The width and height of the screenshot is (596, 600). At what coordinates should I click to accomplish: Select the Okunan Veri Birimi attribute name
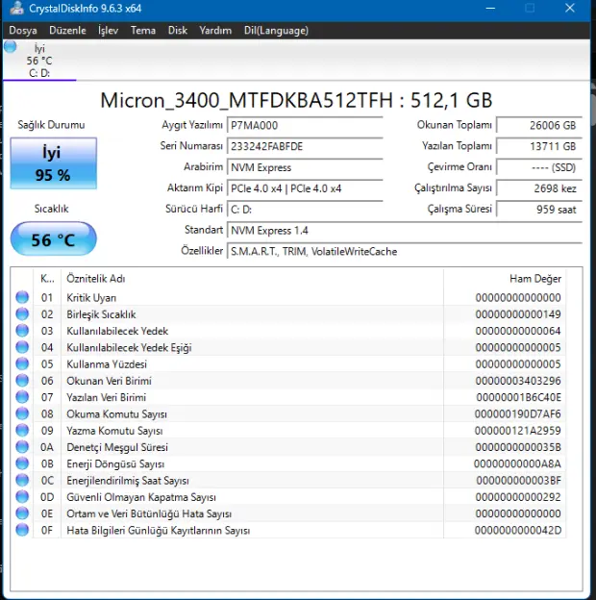(109, 381)
